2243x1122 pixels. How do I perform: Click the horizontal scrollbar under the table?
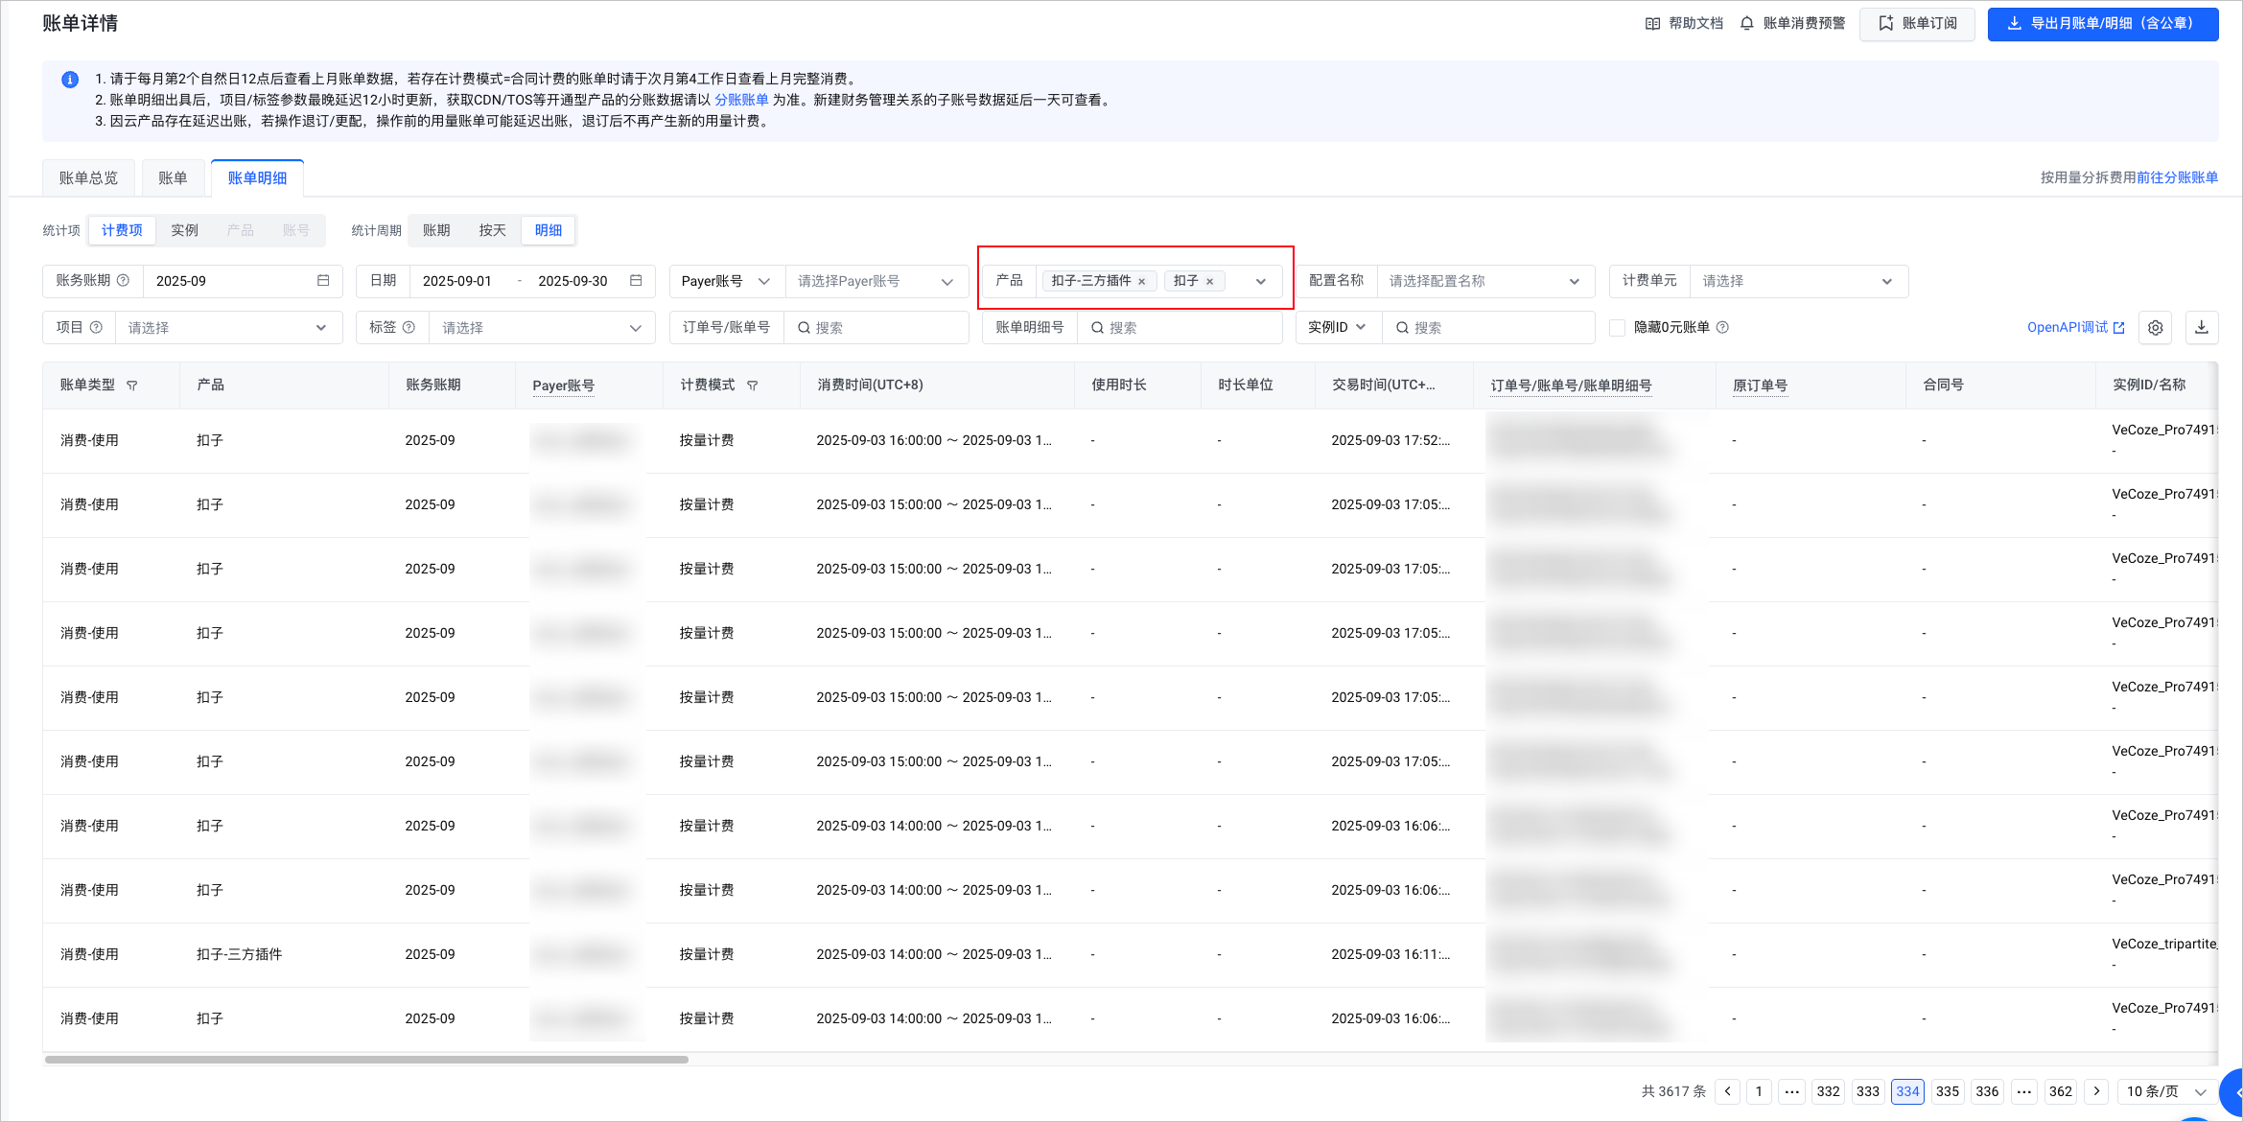pyautogui.click(x=366, y=1060)
